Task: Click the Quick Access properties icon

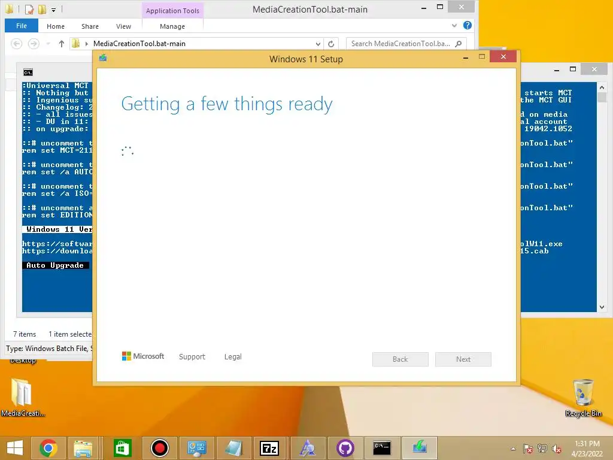Action: pos(29,10)
